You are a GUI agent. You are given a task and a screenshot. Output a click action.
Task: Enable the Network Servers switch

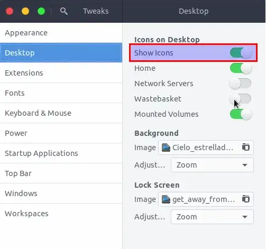coord(240,84)
